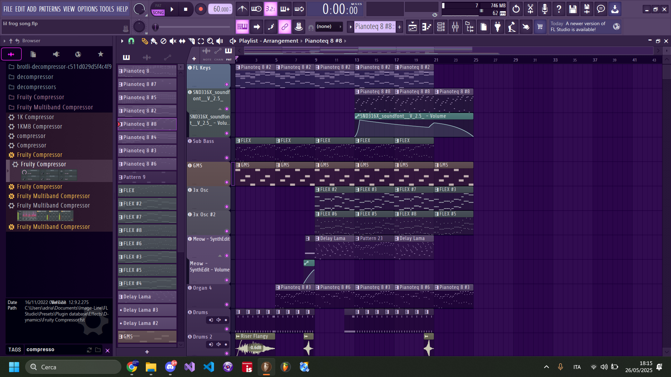The height and width of the screenshot is (377, 671).
Task: Click the Riser Flangy audio clip
Action: coord(255,345)
